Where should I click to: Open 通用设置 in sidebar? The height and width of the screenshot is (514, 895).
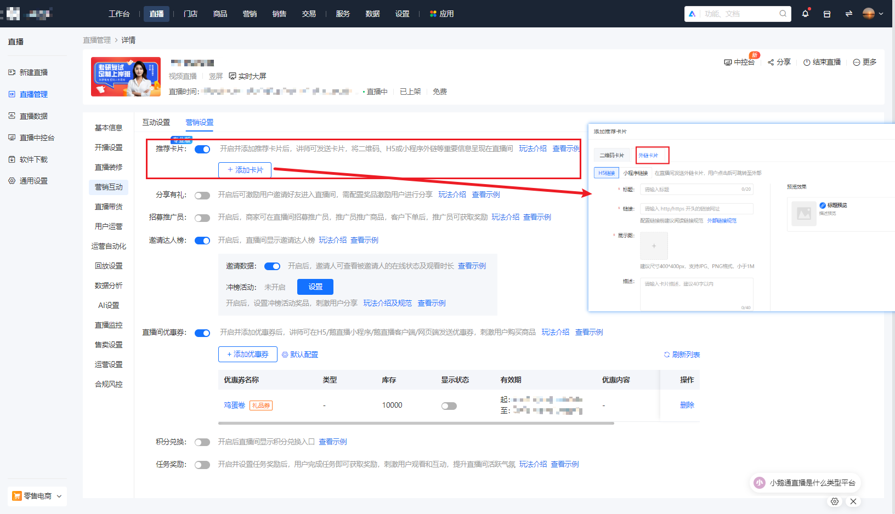point(33,180)
